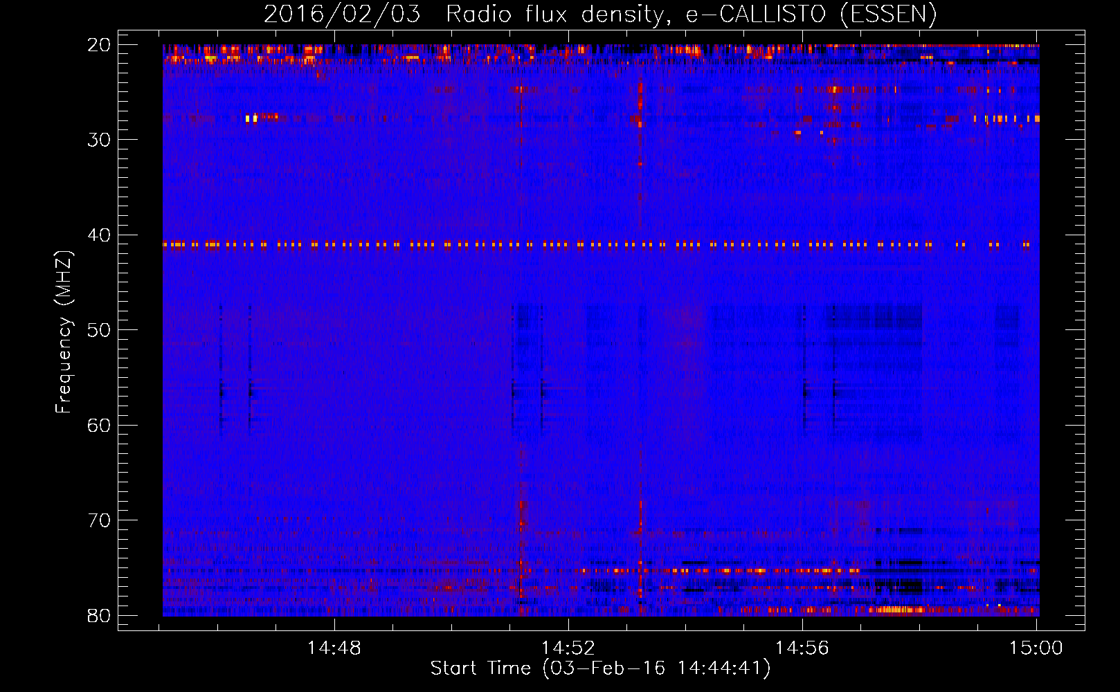The width and height of the screenshot is (1120, 692).
Task: Click the 70 frequency tick label
Action: [x=99, y=520]
